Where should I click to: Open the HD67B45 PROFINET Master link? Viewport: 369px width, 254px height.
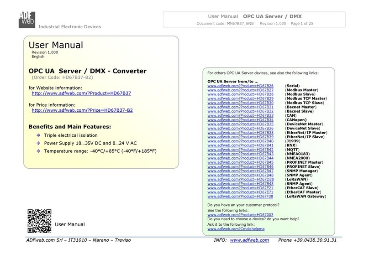[x=240, y=162]
